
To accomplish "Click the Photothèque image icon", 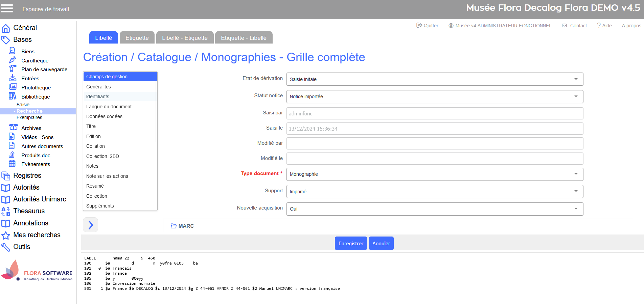I will click(13, 87).
